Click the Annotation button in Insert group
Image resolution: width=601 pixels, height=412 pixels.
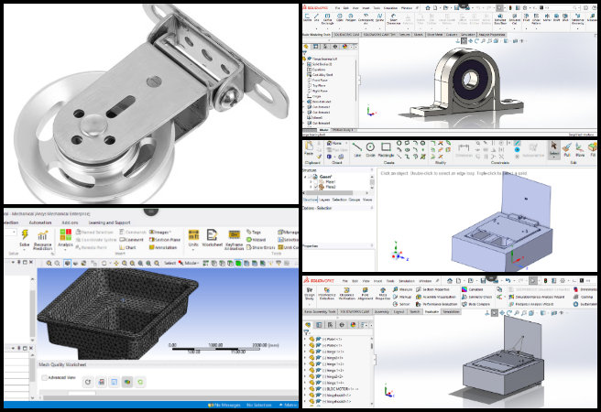164,247
